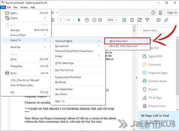Select the highlighter pen icon
This screenshot has width=179, height=131.
[166, 20]
